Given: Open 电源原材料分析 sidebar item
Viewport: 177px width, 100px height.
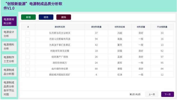Looking at the screenshot, I should point(9,21).
